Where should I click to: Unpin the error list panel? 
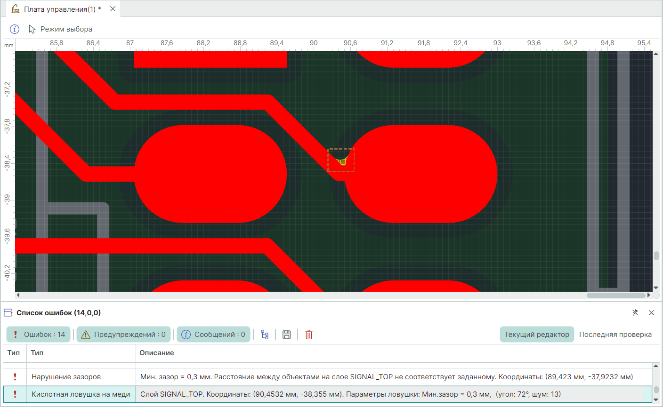point(635,312)
